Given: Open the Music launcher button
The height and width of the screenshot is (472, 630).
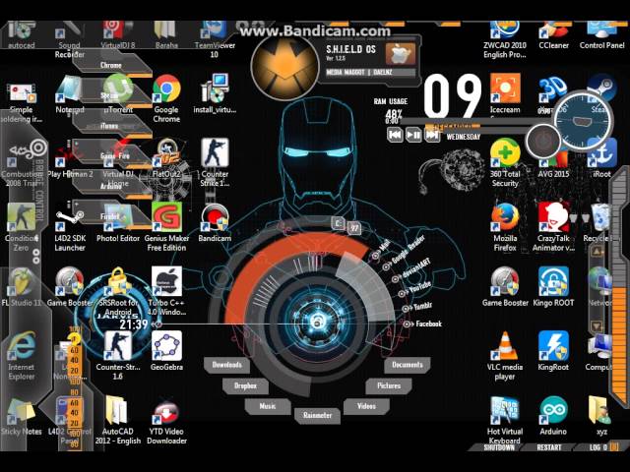Looking at the screenshot, I should coord(268,406).
